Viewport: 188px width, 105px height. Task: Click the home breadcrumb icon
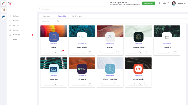pyautogui.click(x=40, y=9)
